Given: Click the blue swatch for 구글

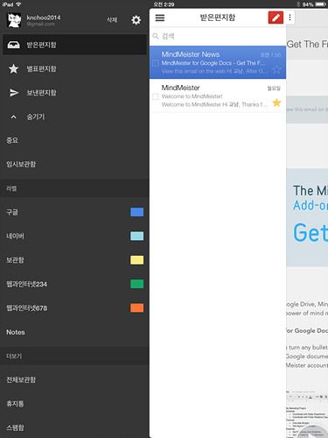Looking at the screenshot, I should (x=136, y=212).
